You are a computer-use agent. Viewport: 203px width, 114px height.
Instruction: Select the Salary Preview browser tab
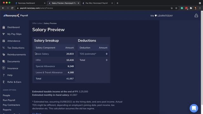pyautogui.click(x=64, y=3)
